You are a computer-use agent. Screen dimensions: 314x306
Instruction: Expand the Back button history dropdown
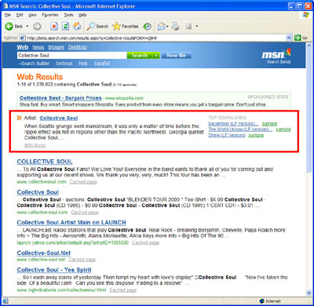[x=27, y=26]
